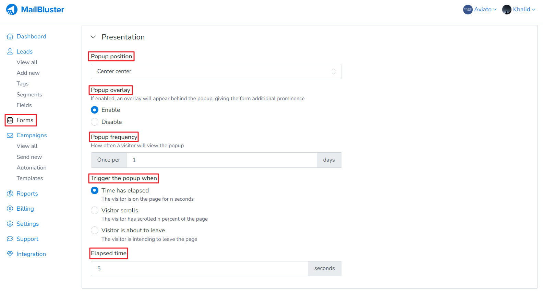543x293 pixels.
Task: Open Support via the chat icon
Action: [x=10, y=239]
